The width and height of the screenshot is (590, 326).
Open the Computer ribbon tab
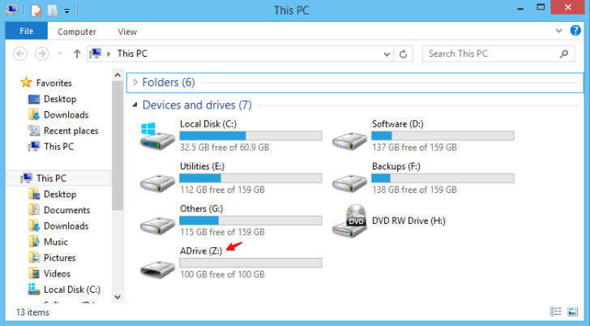point(77,32)
